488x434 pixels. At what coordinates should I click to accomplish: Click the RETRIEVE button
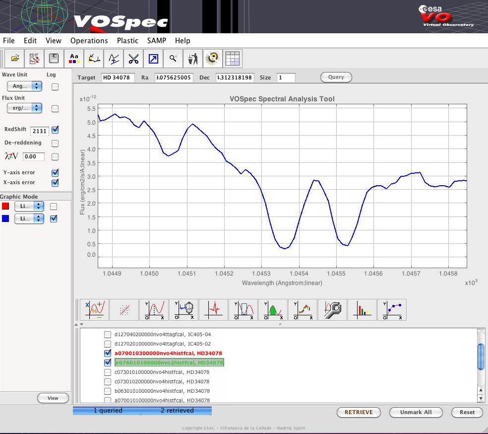359,412
